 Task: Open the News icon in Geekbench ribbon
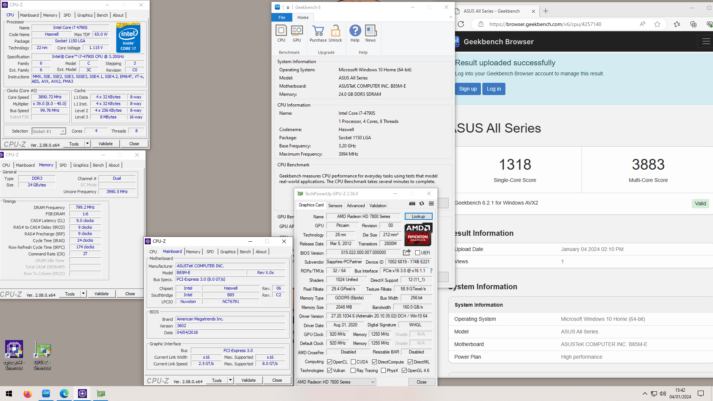[371, 33]
